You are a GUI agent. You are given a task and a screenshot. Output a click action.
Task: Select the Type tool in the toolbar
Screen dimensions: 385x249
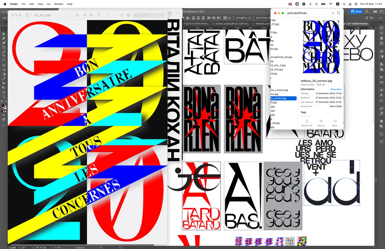tap(4, 56)
